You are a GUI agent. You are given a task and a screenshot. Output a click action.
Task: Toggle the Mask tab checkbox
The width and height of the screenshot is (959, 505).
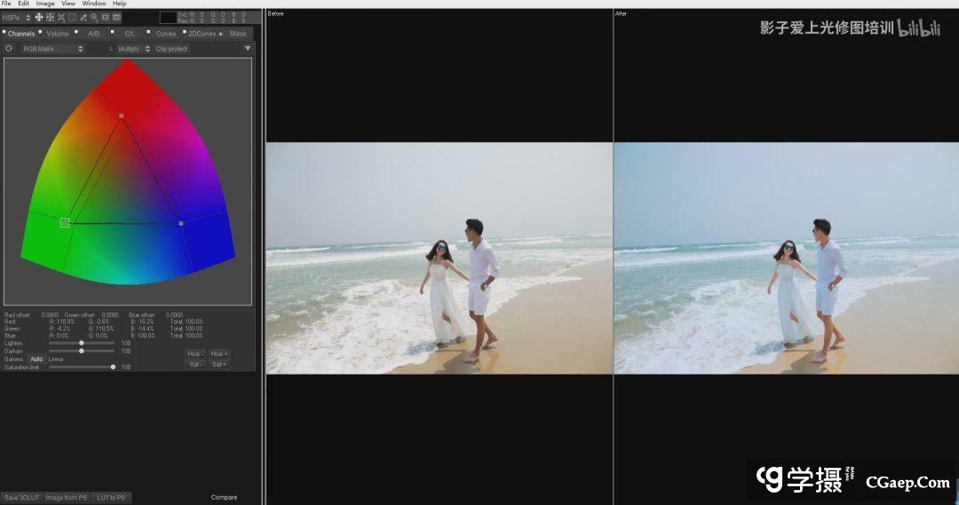[221, 32]
